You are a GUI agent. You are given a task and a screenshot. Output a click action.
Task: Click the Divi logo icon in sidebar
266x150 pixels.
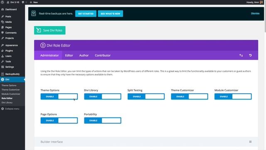[x=2, y=80]
